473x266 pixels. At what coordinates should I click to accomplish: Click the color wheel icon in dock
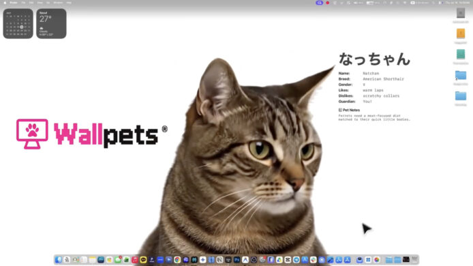[x=377, y=260]
